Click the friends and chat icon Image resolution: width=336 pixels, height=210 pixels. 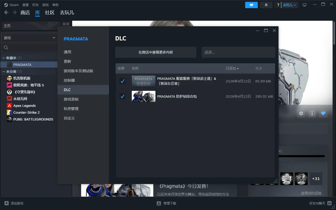(x=329, y=203)
